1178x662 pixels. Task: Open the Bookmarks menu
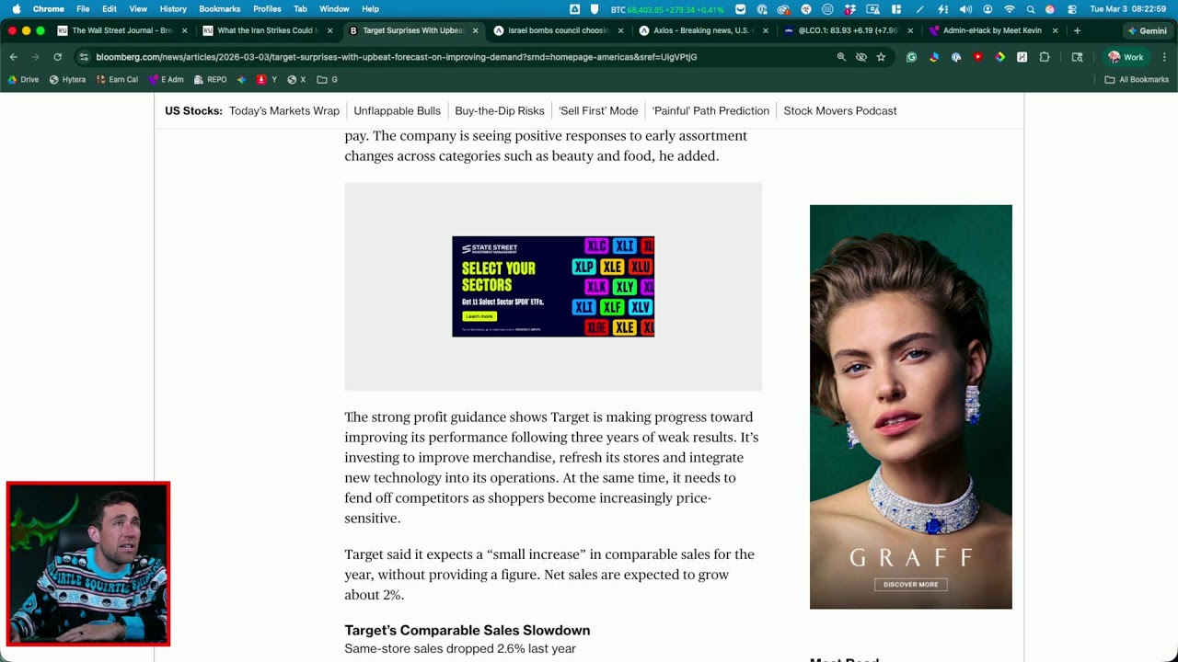tap(220, 9)
